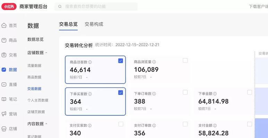Click info icon beside 支付买家数
268x138 pixels.
90,126
